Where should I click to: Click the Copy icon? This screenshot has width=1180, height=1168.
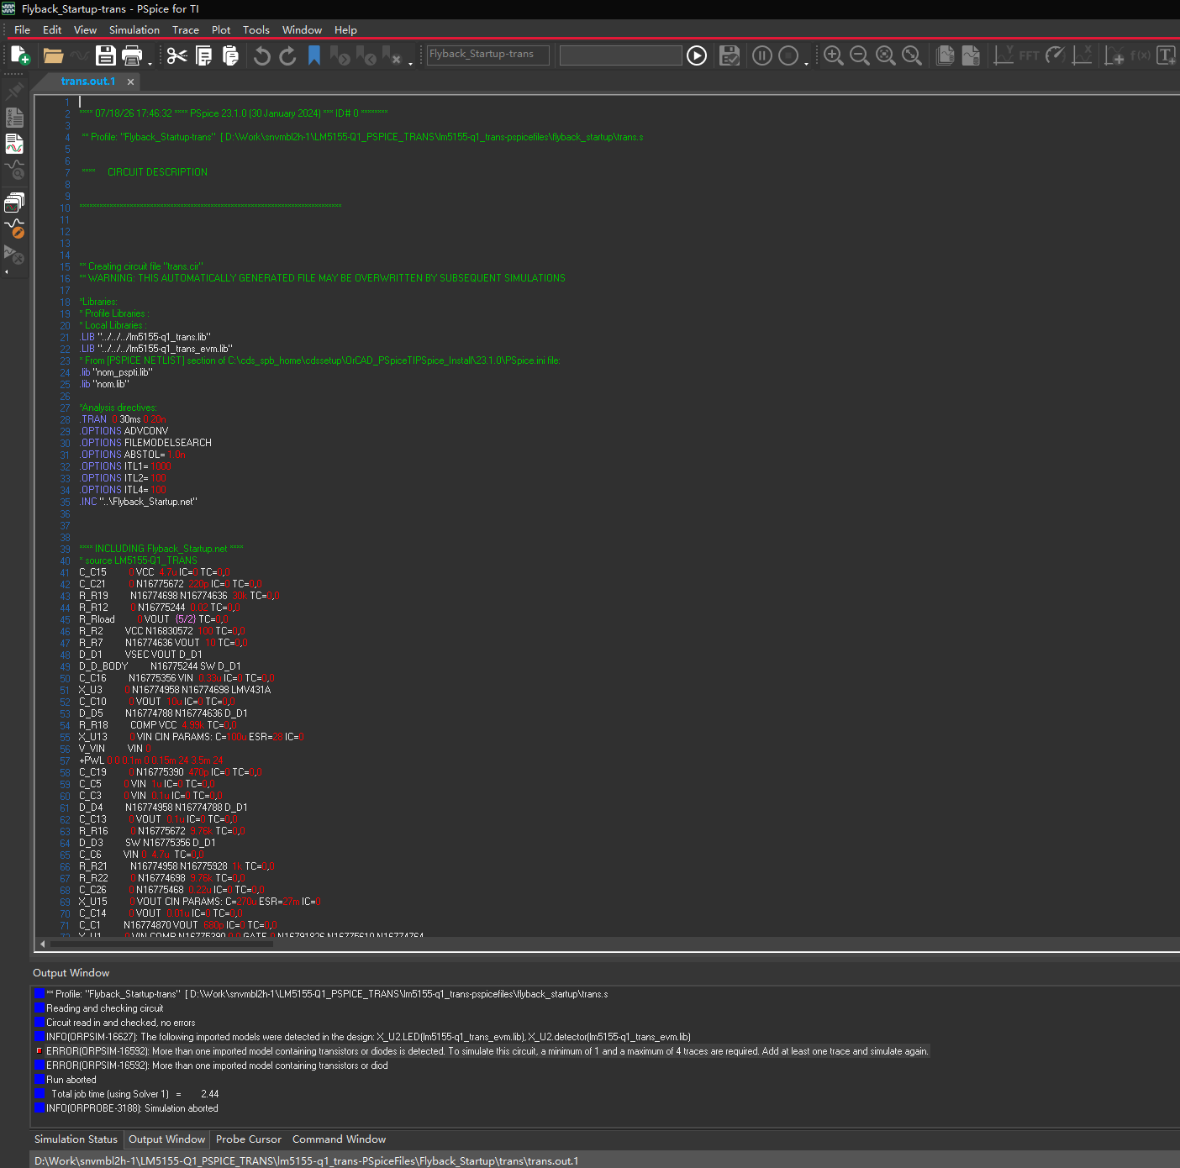click(x=203, y=55)
